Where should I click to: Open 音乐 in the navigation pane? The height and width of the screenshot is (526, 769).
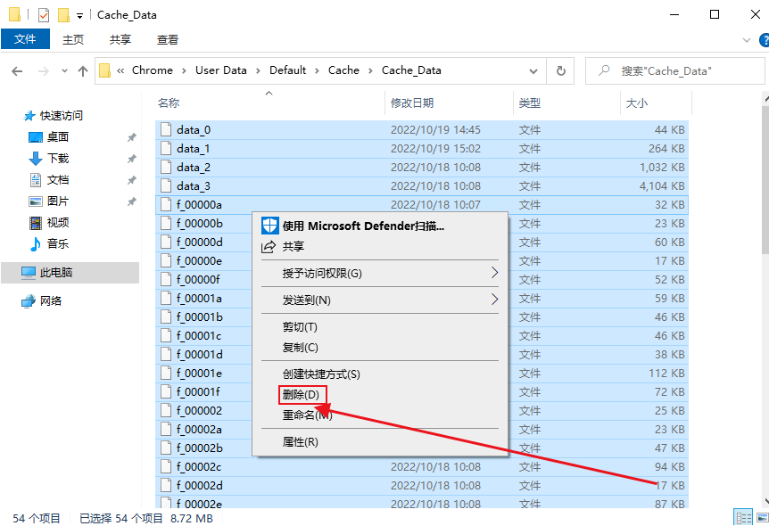[x=57, y=243]
